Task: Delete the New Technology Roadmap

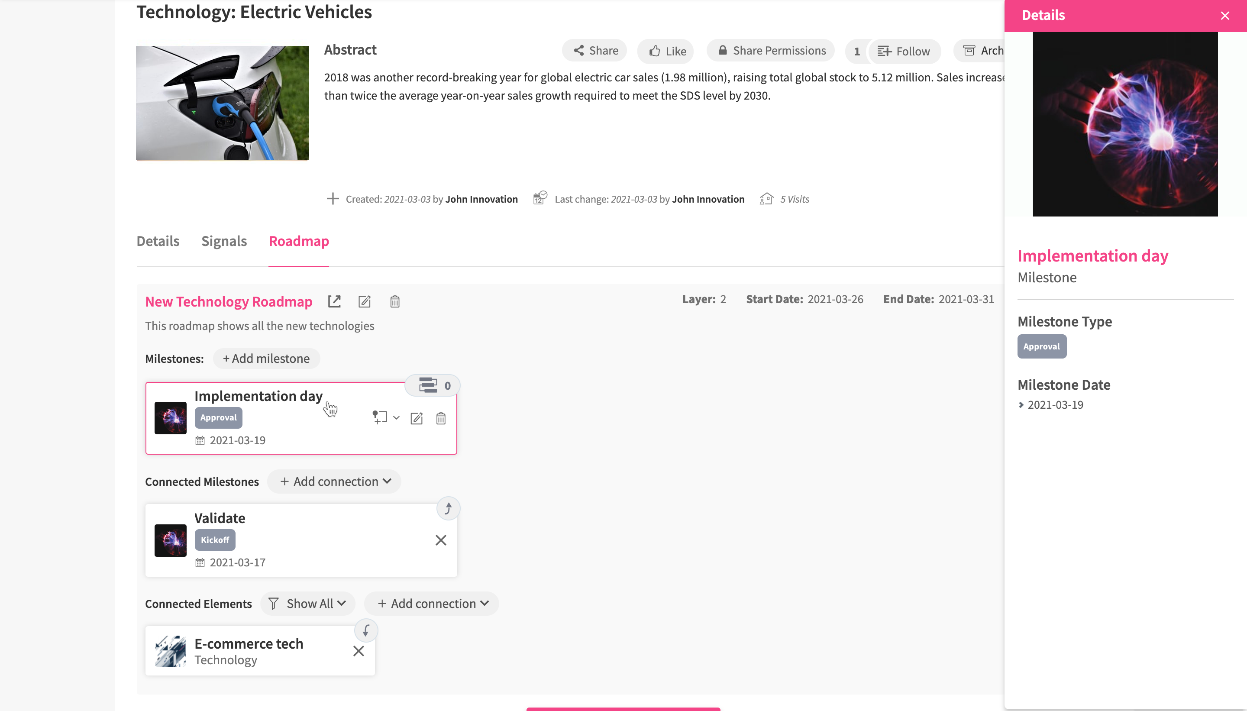Action: pyautogui.click(x=395, y=301)
